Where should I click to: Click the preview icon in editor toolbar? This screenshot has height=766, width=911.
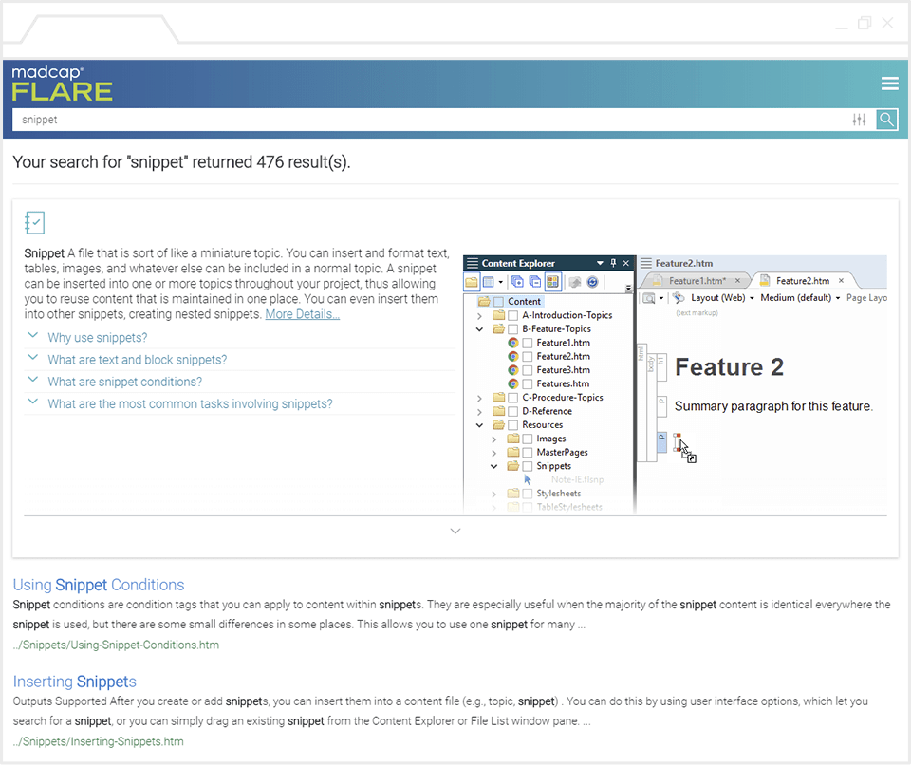coord(649,298)
